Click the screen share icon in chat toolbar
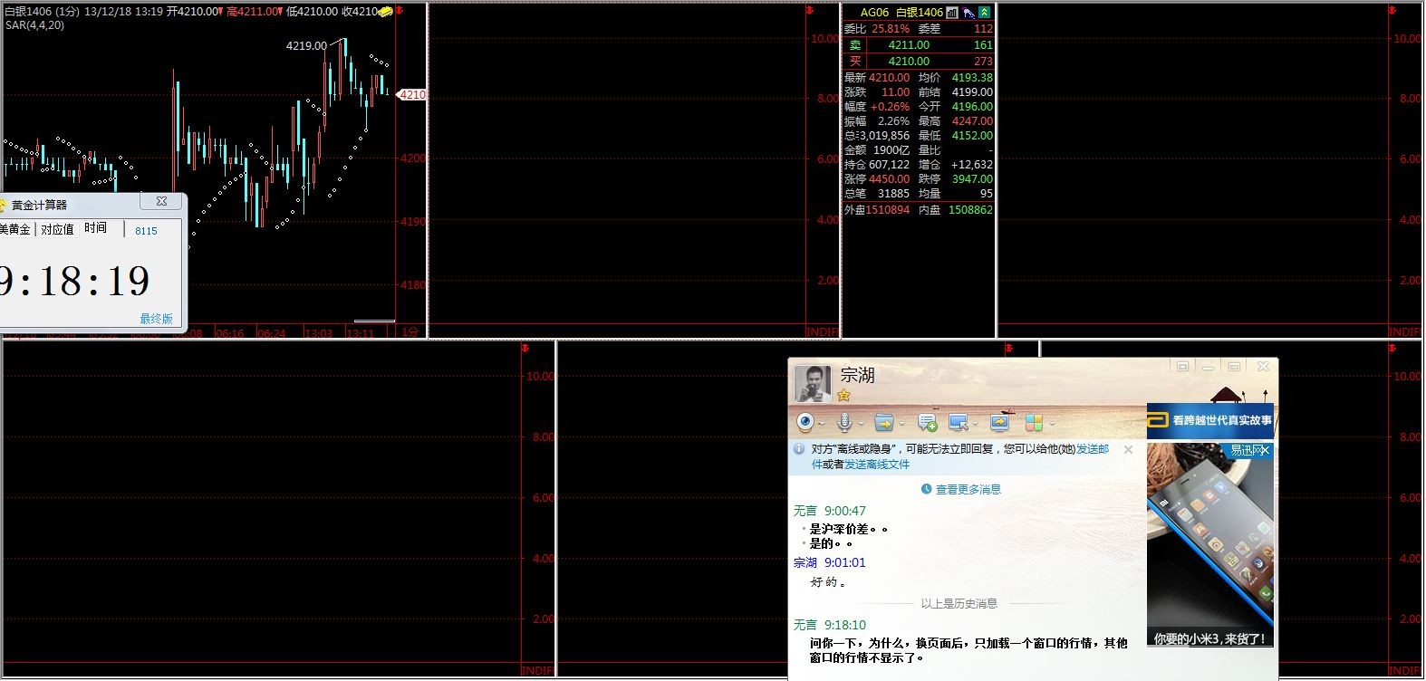 999,422
